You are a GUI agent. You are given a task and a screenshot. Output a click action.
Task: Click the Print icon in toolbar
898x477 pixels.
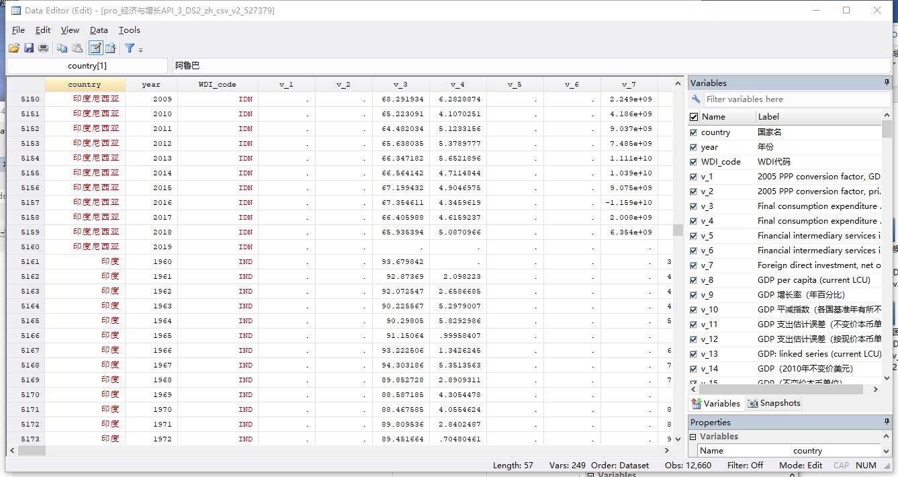pos(44,48)
